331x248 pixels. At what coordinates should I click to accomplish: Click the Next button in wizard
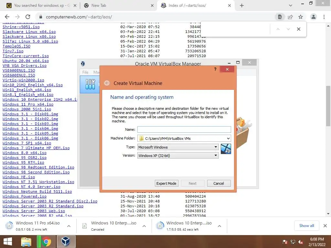(193, 183)
